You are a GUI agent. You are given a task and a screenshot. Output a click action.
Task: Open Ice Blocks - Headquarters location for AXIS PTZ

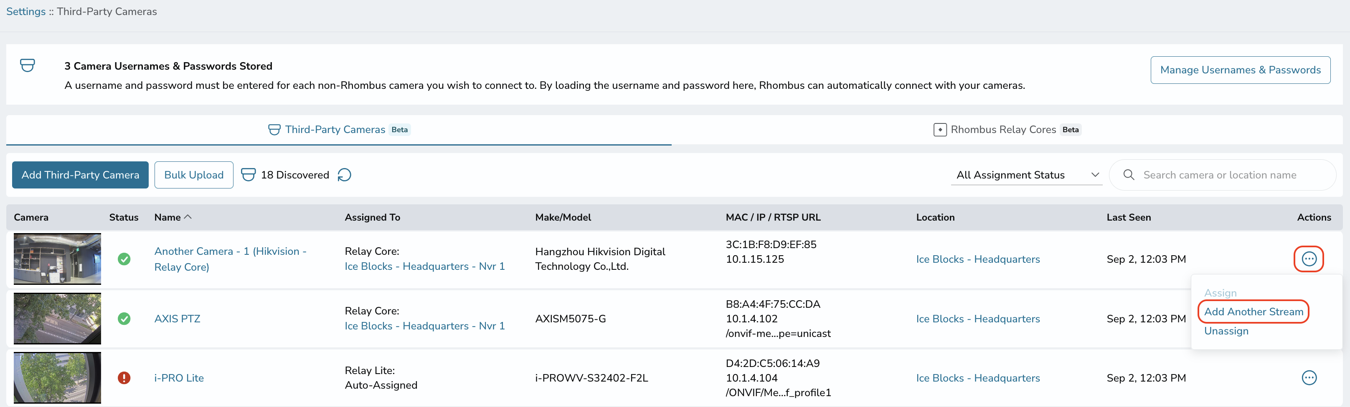977,319
